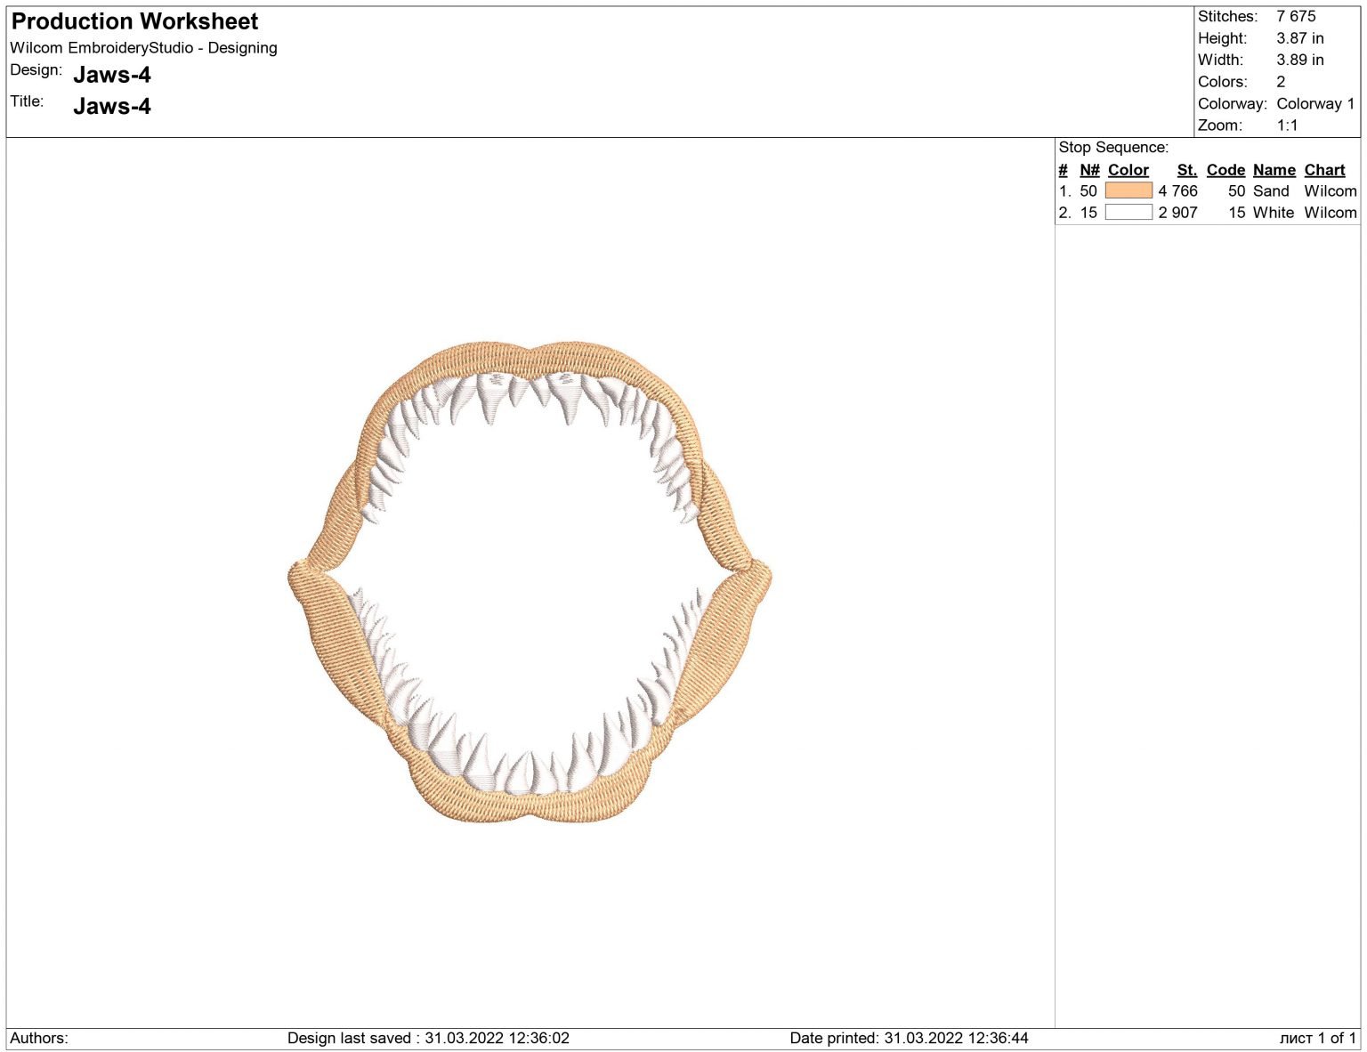Select the Name column header

(x=1274, y=170)
